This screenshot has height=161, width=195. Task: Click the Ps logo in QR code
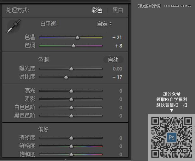click(172, 138)
